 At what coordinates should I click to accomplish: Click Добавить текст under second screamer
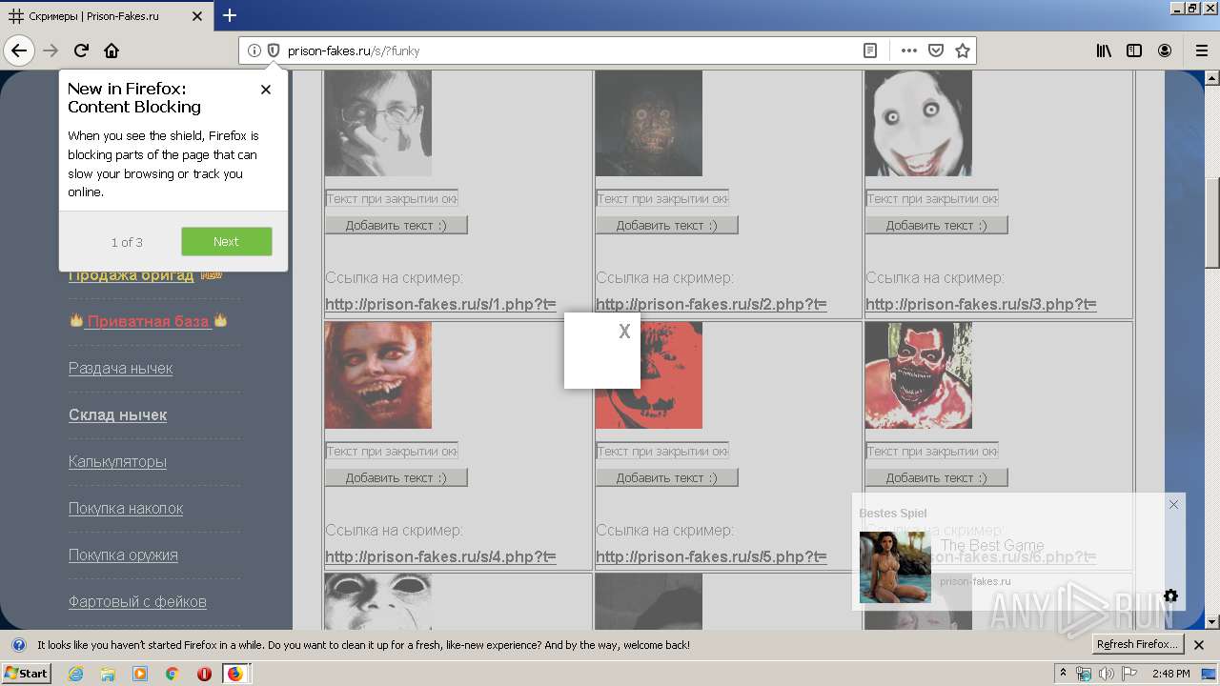pyautogui.click(x=667, y=225)
